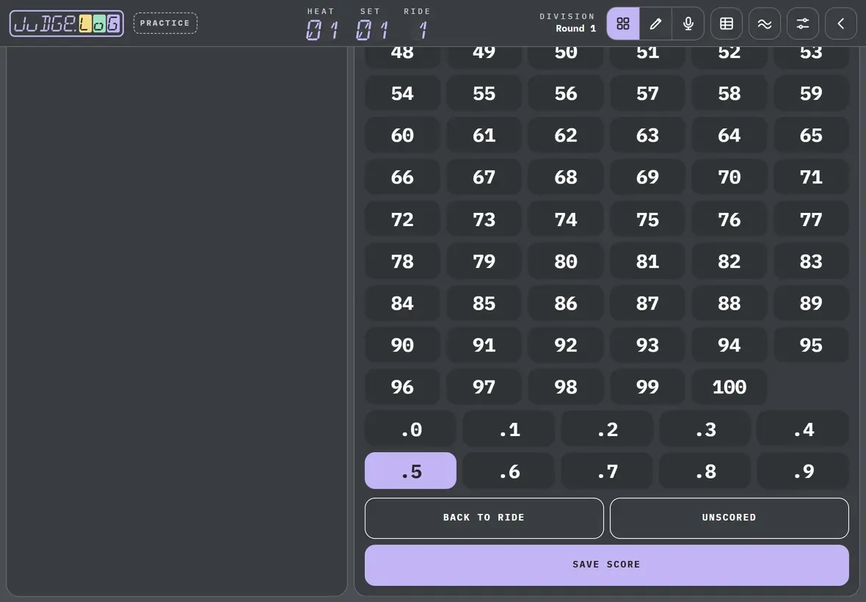Image resolution: width=866 pixels, height=602 pixels.
Task: Select decimal .6 option
Action: click(x=509, y=471)
